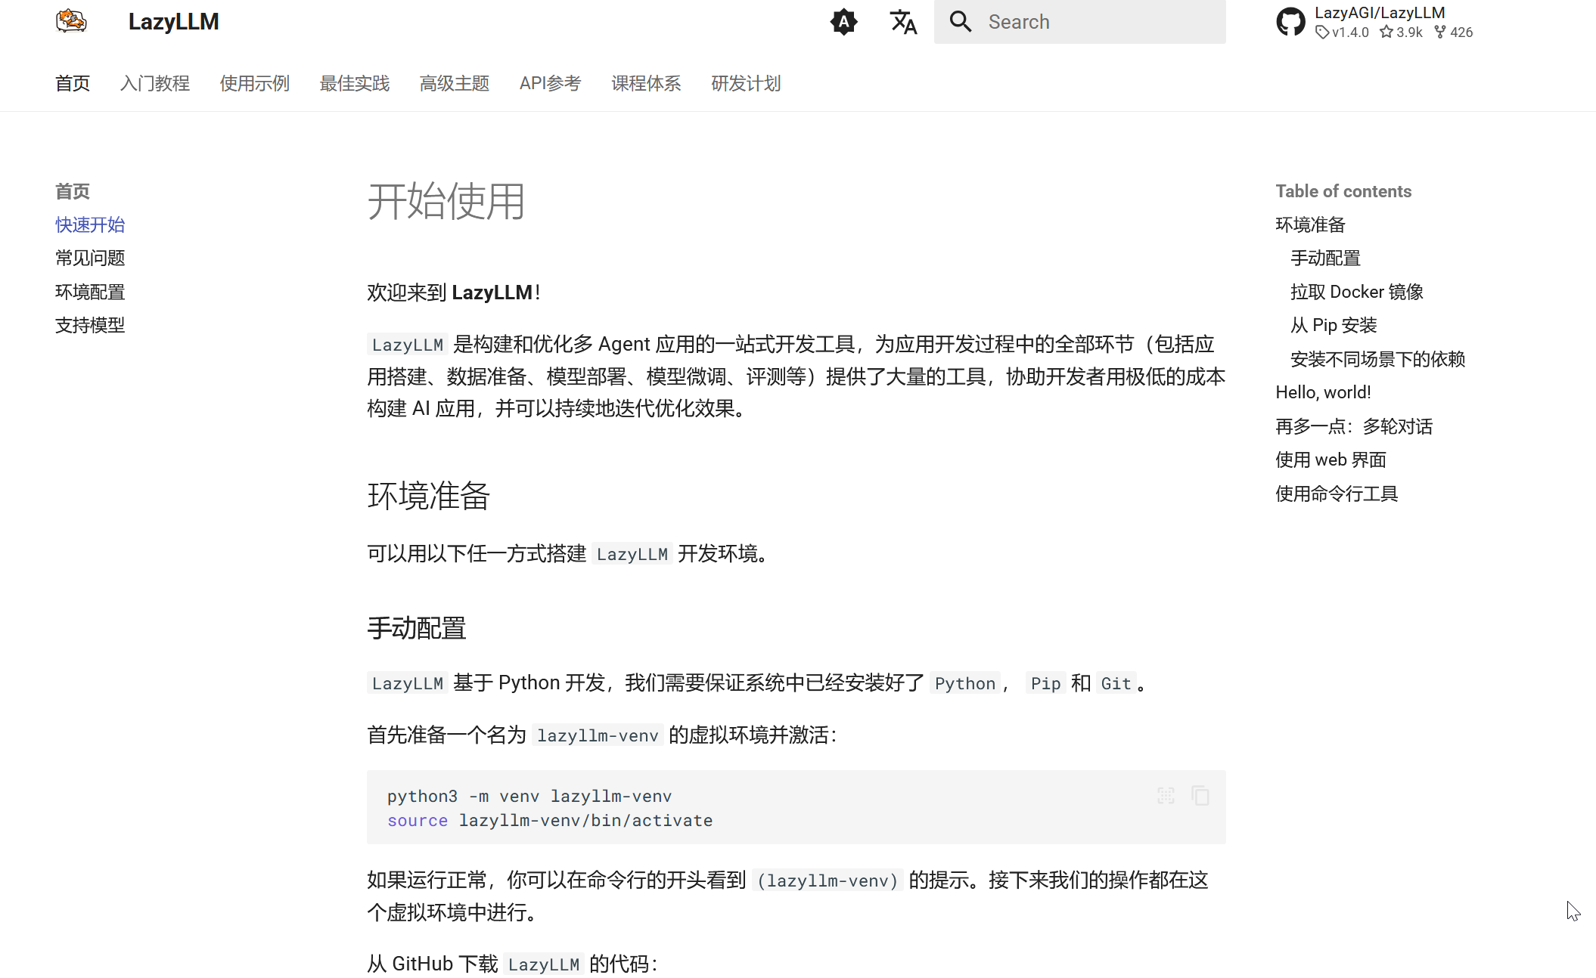Open the GitHub repository icon link
The image size is (1596, 978).
pyautogui.click(x=1290, y=22)
